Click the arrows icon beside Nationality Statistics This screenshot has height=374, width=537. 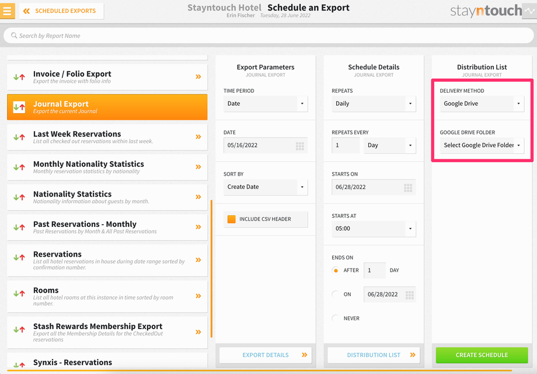(x=19, y=197)
